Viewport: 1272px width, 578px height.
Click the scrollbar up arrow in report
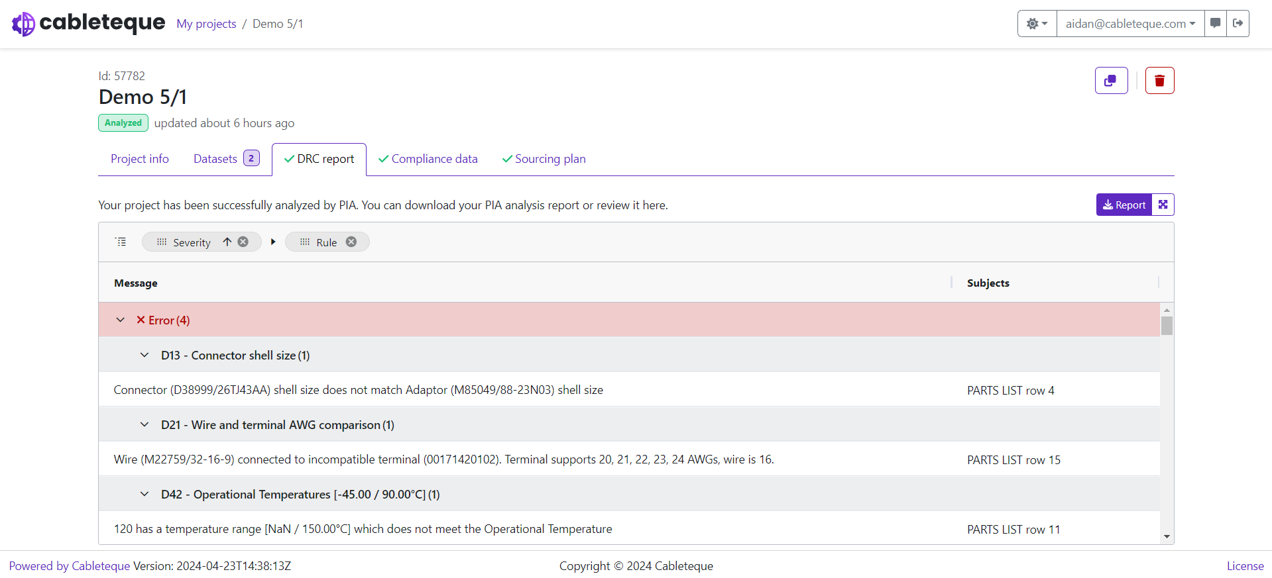click(x=1167, y=309)
